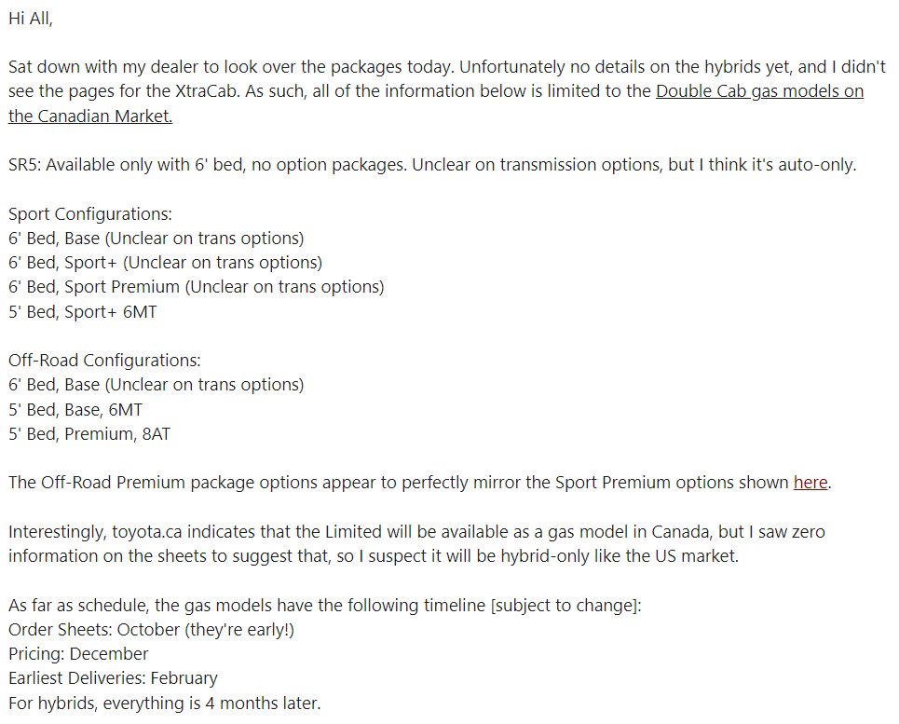
Task: Click the 'Off-Road Configurations:' heading
Action: [x=104, y=361]
